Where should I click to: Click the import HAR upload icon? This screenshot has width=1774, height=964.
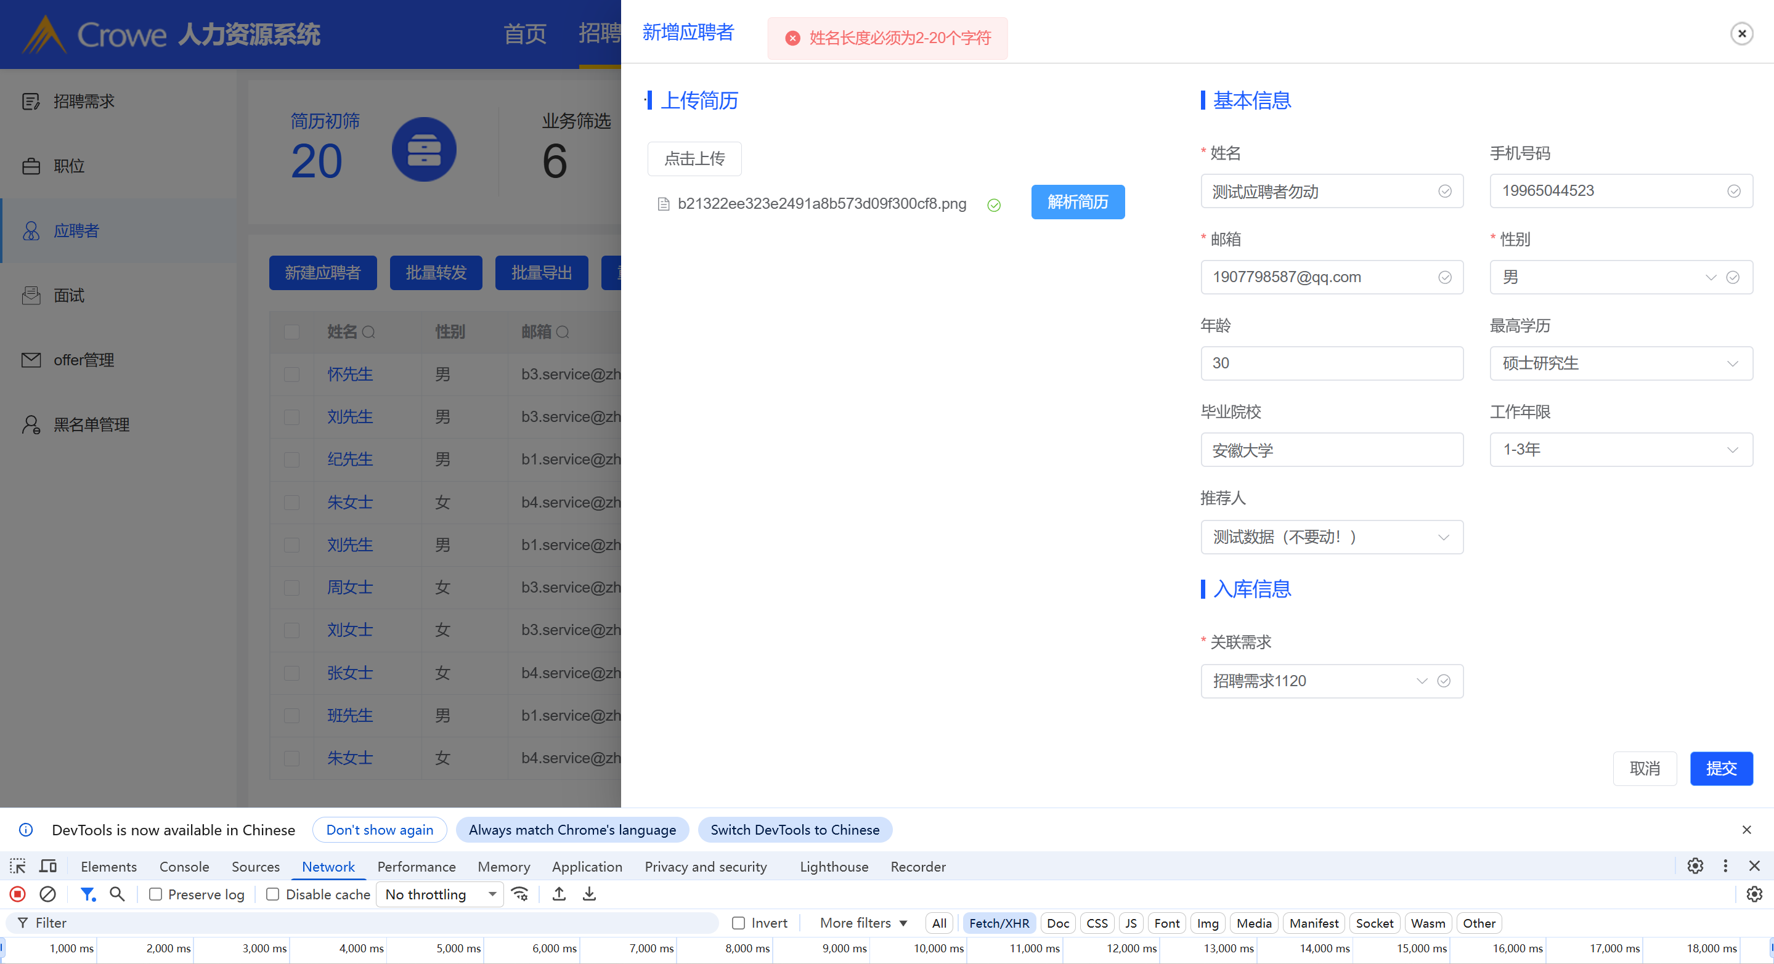(559, 894)
